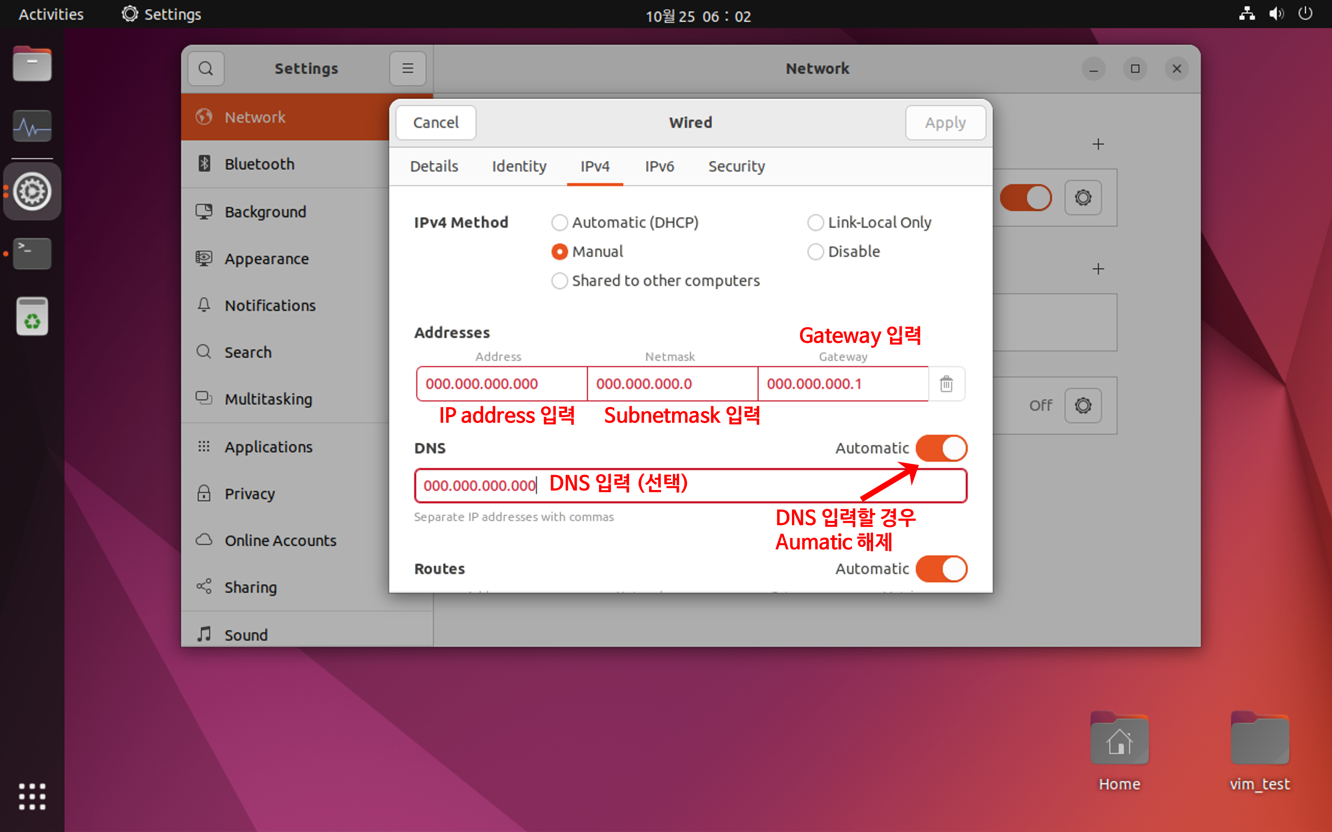Open the wired connection gear settings
Screen dimensions: 1332x832
1083,198
